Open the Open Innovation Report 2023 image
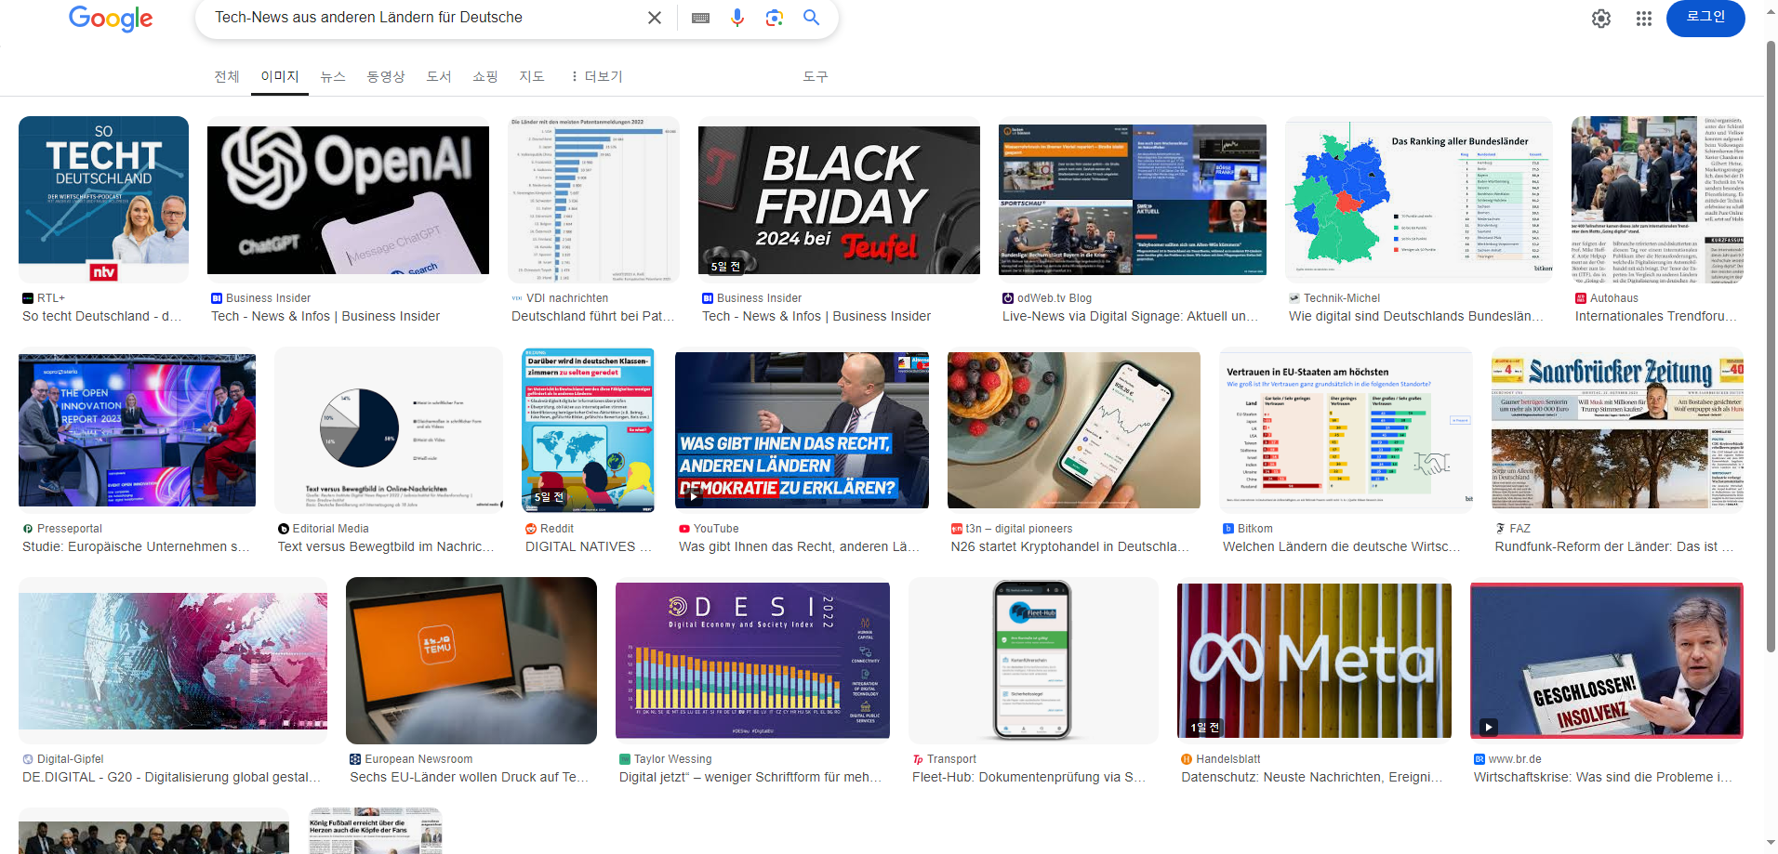This screenshot has height=854, width=1778. [x=137, y=429]
